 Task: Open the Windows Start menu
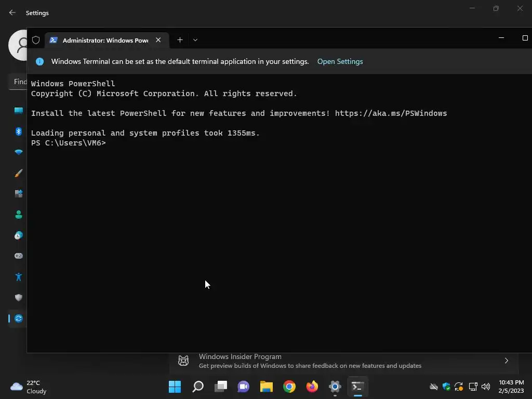(x=175, y=387)
